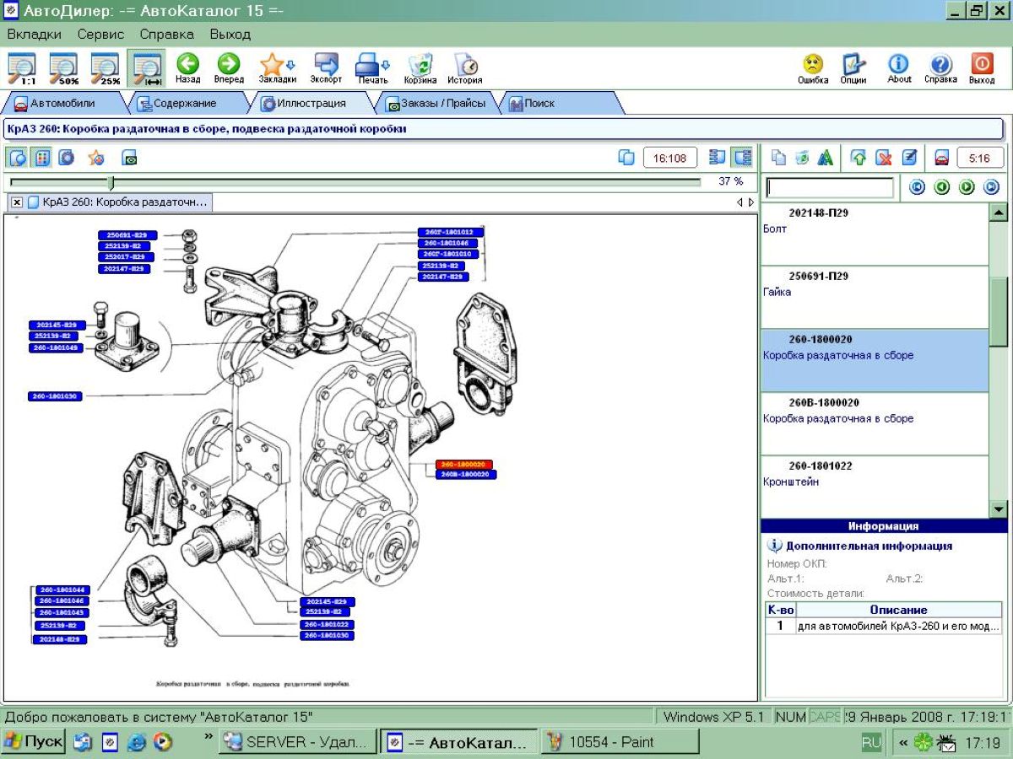The image size is (1013, 759).
Task: Go forward with the Вперед button
Action: (229, 68)
